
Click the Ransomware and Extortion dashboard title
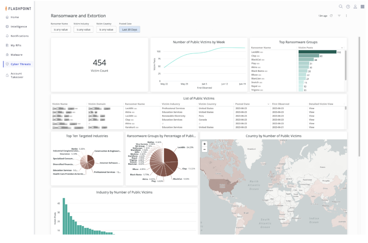coord(78,16)
